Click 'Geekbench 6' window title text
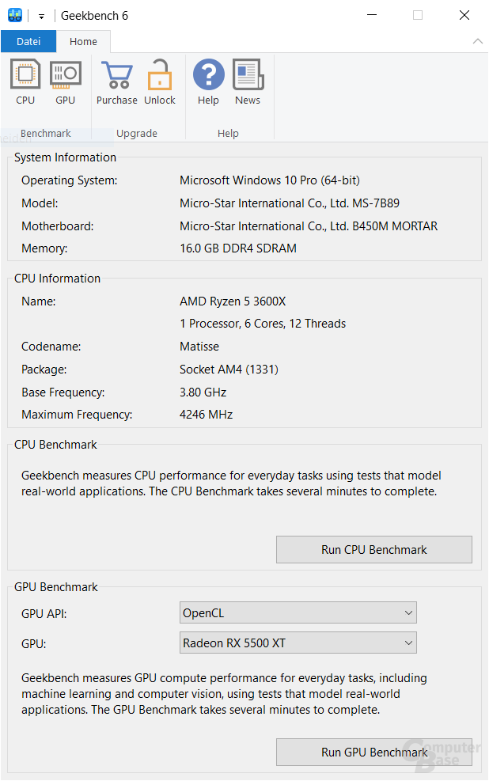Image resolution: width=489 pixels, height=781 pixels. click(x=94, y=16)
